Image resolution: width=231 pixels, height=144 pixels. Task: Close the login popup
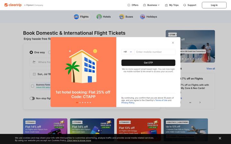click(x=173, y=43)
